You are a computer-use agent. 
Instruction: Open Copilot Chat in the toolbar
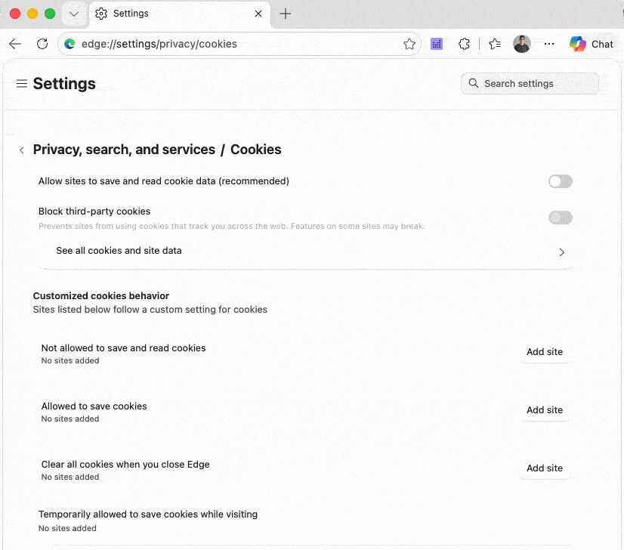pos(592,44)
